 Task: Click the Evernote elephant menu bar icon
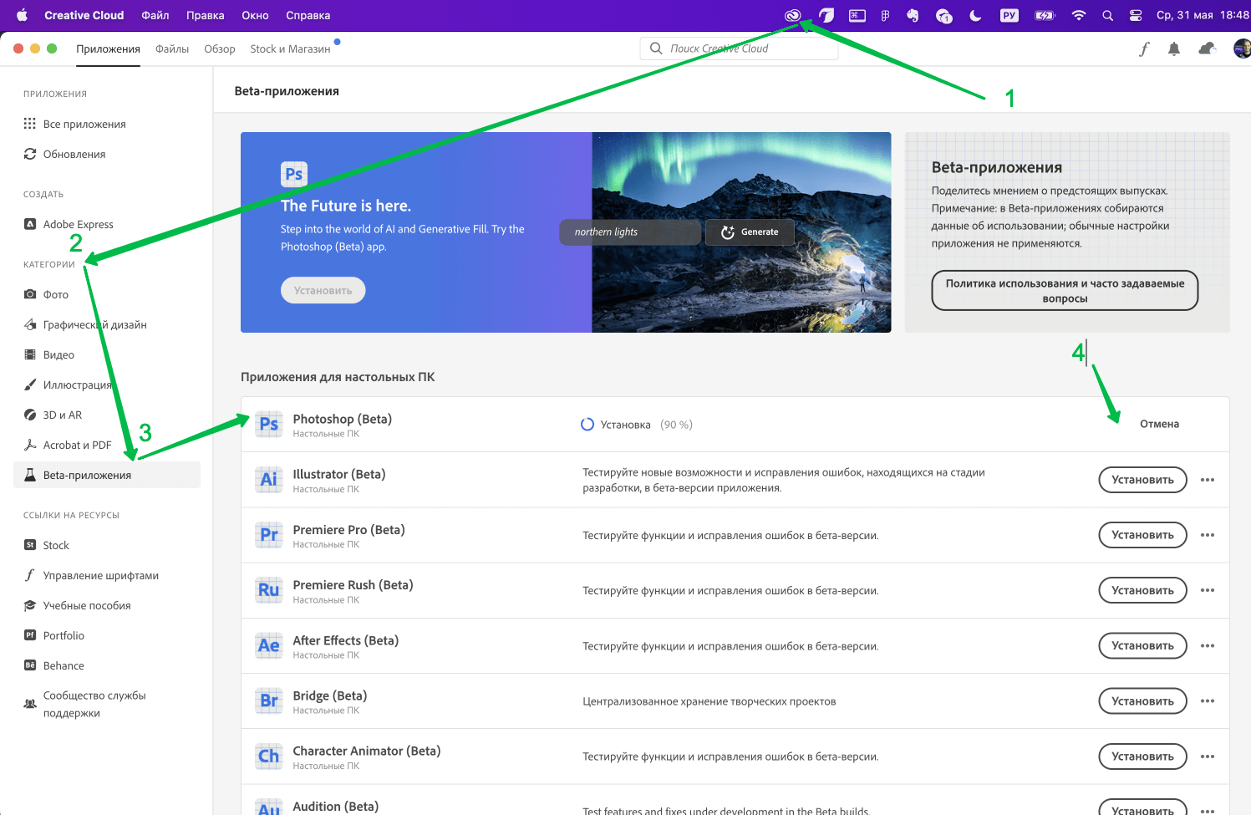[913, 15]
